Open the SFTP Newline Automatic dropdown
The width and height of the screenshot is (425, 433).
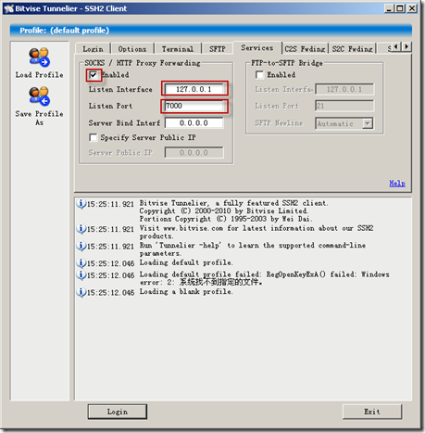(368, 123)
